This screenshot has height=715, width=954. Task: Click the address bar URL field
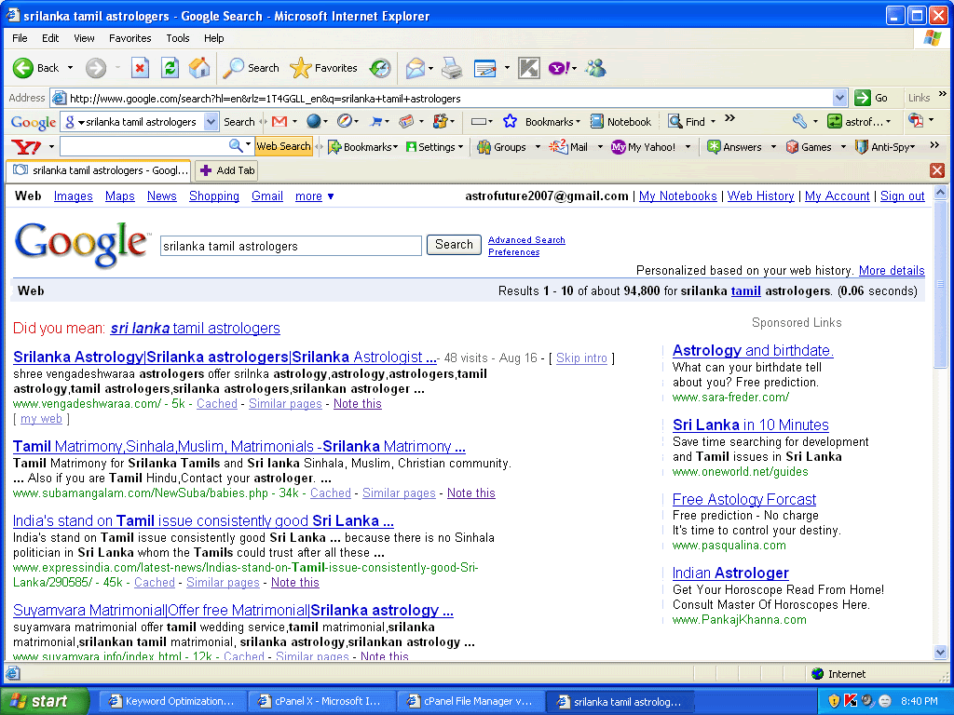(443, 98)
